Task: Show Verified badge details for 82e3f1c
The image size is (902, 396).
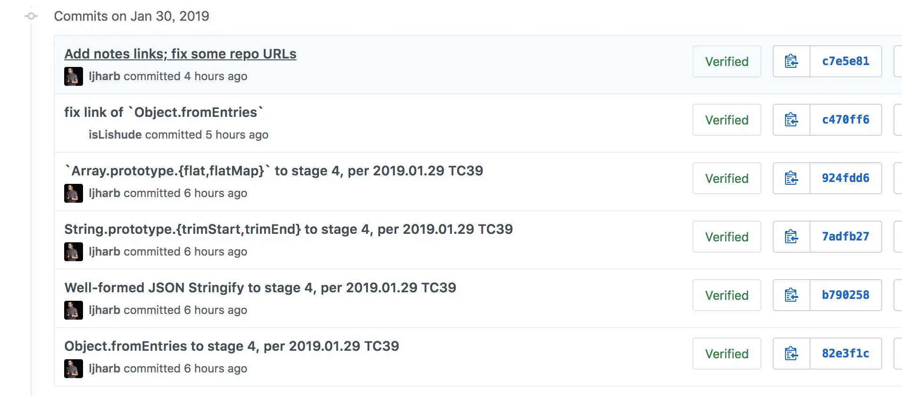Action: (x=727, y=354)
